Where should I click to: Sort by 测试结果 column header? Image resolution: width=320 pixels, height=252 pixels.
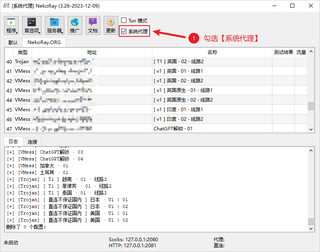283,52
